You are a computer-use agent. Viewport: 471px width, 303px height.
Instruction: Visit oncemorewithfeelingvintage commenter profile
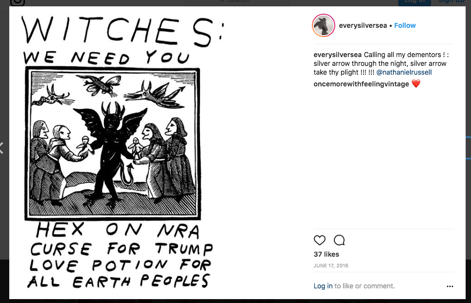[x=361, y=84]
